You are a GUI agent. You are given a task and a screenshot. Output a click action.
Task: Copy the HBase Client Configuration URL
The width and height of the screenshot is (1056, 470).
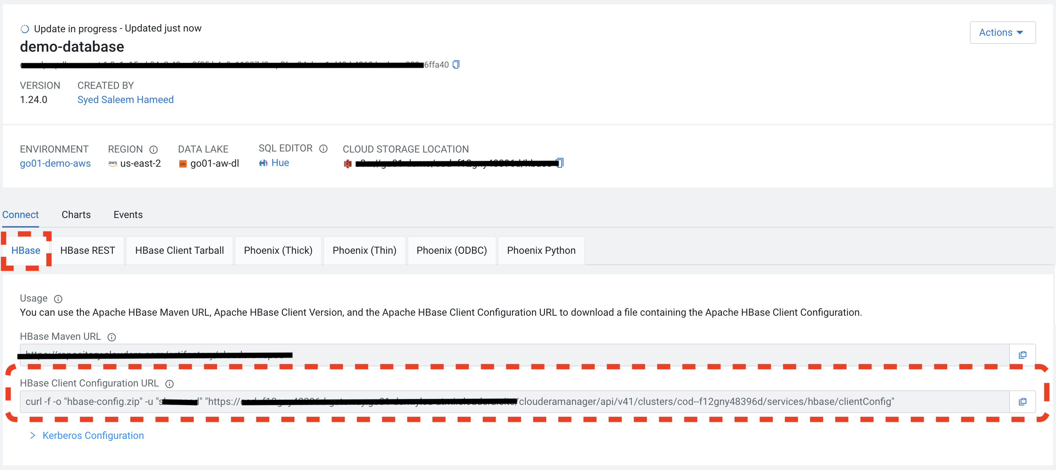pyautogui.click(x=1023, y=402)
